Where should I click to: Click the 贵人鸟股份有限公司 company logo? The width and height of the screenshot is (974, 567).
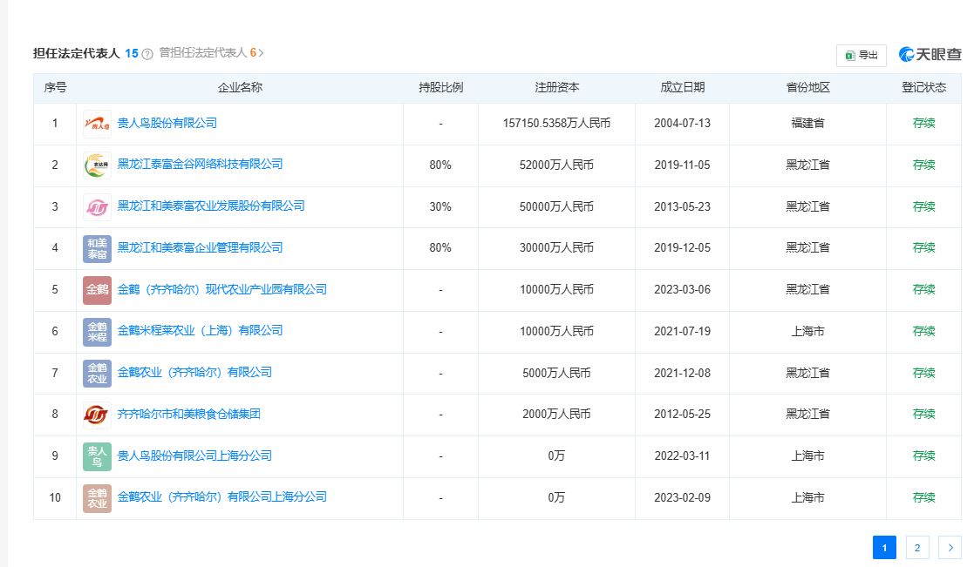coord(97,124)
